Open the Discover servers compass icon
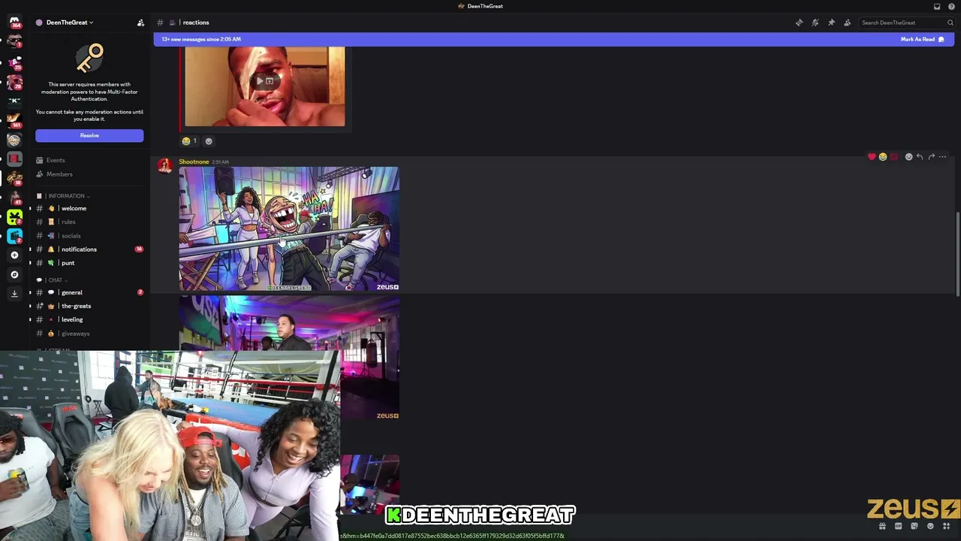The image size is (961, 541). point(14,274)
